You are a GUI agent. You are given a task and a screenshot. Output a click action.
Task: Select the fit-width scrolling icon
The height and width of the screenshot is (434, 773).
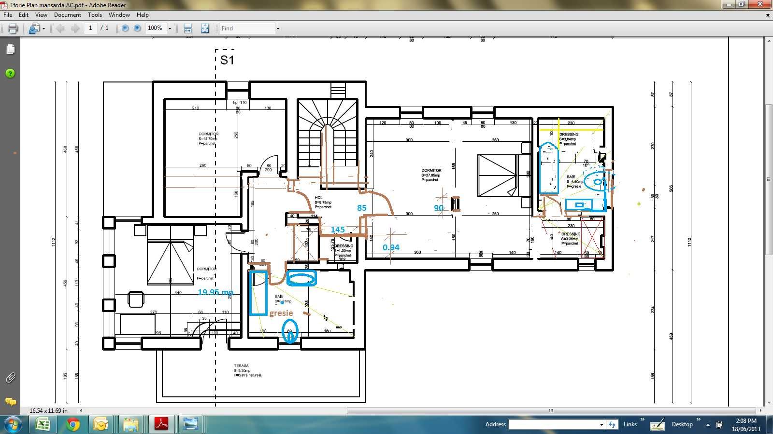point(187,28)
